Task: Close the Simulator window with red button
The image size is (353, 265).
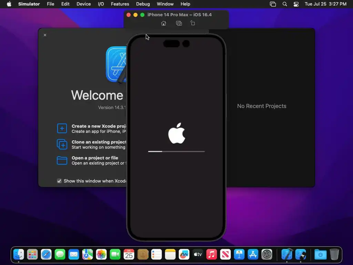Action: point(129,15)
